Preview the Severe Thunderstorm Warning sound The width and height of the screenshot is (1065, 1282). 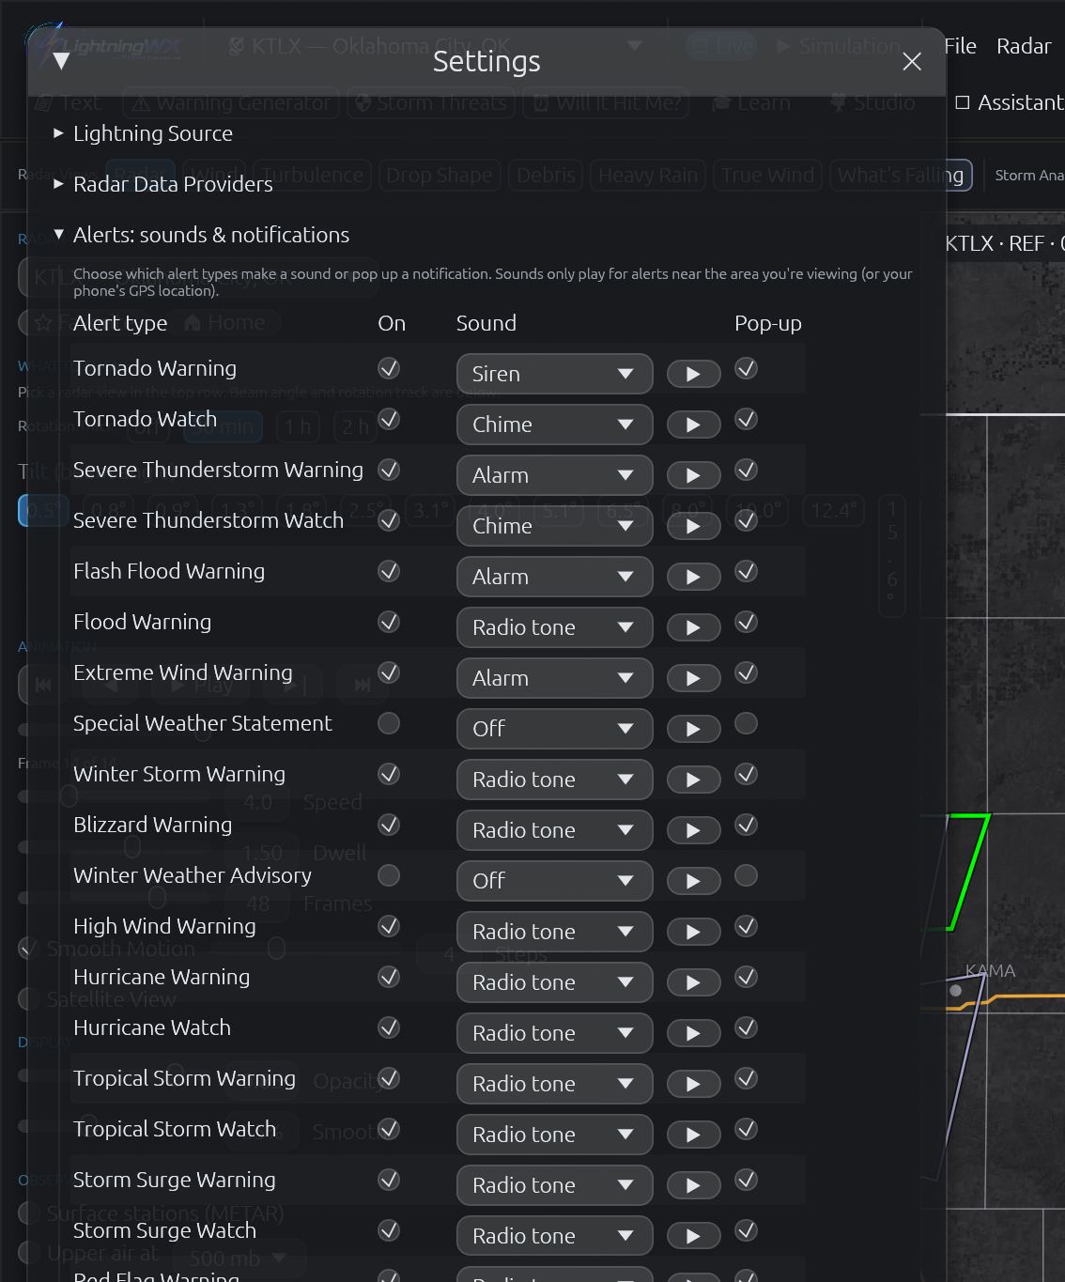click(693, 475)
